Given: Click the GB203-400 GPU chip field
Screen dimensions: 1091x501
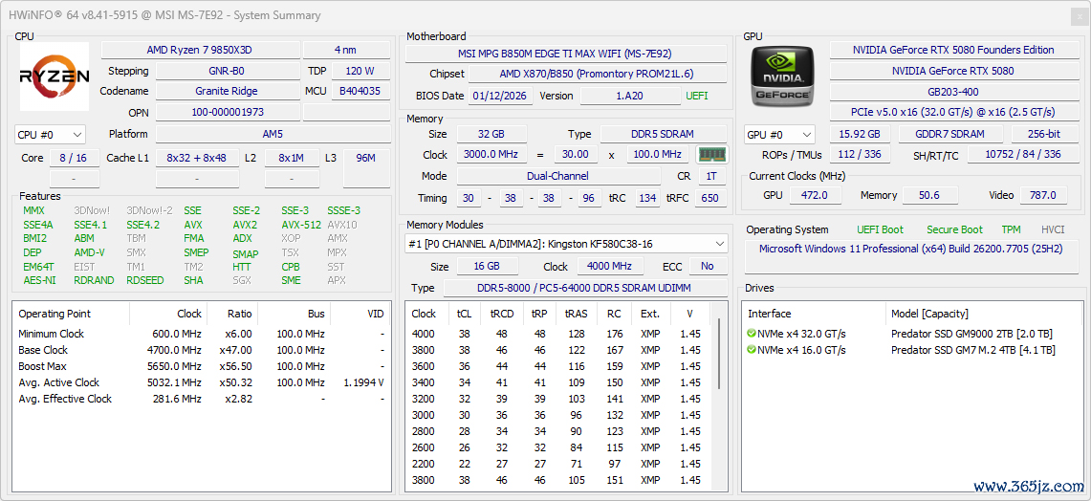Looking at the screenshot, I should coord(953,92).
